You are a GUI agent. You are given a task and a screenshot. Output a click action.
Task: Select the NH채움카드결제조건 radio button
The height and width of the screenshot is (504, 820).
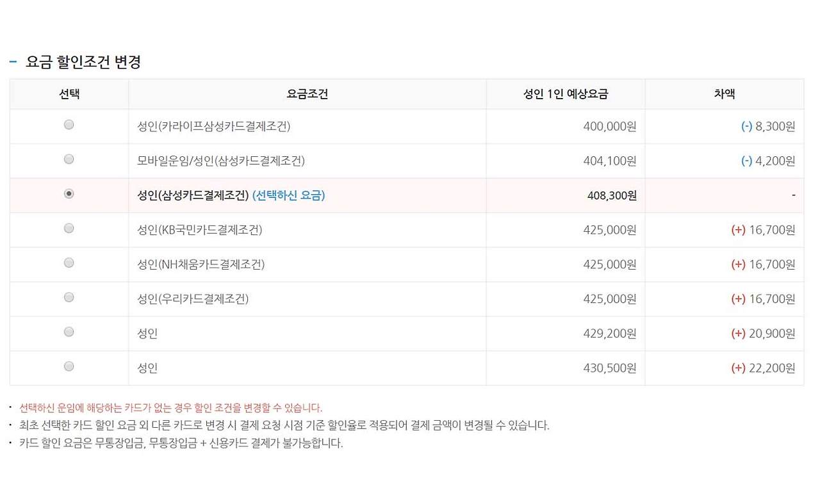[69, 263]
